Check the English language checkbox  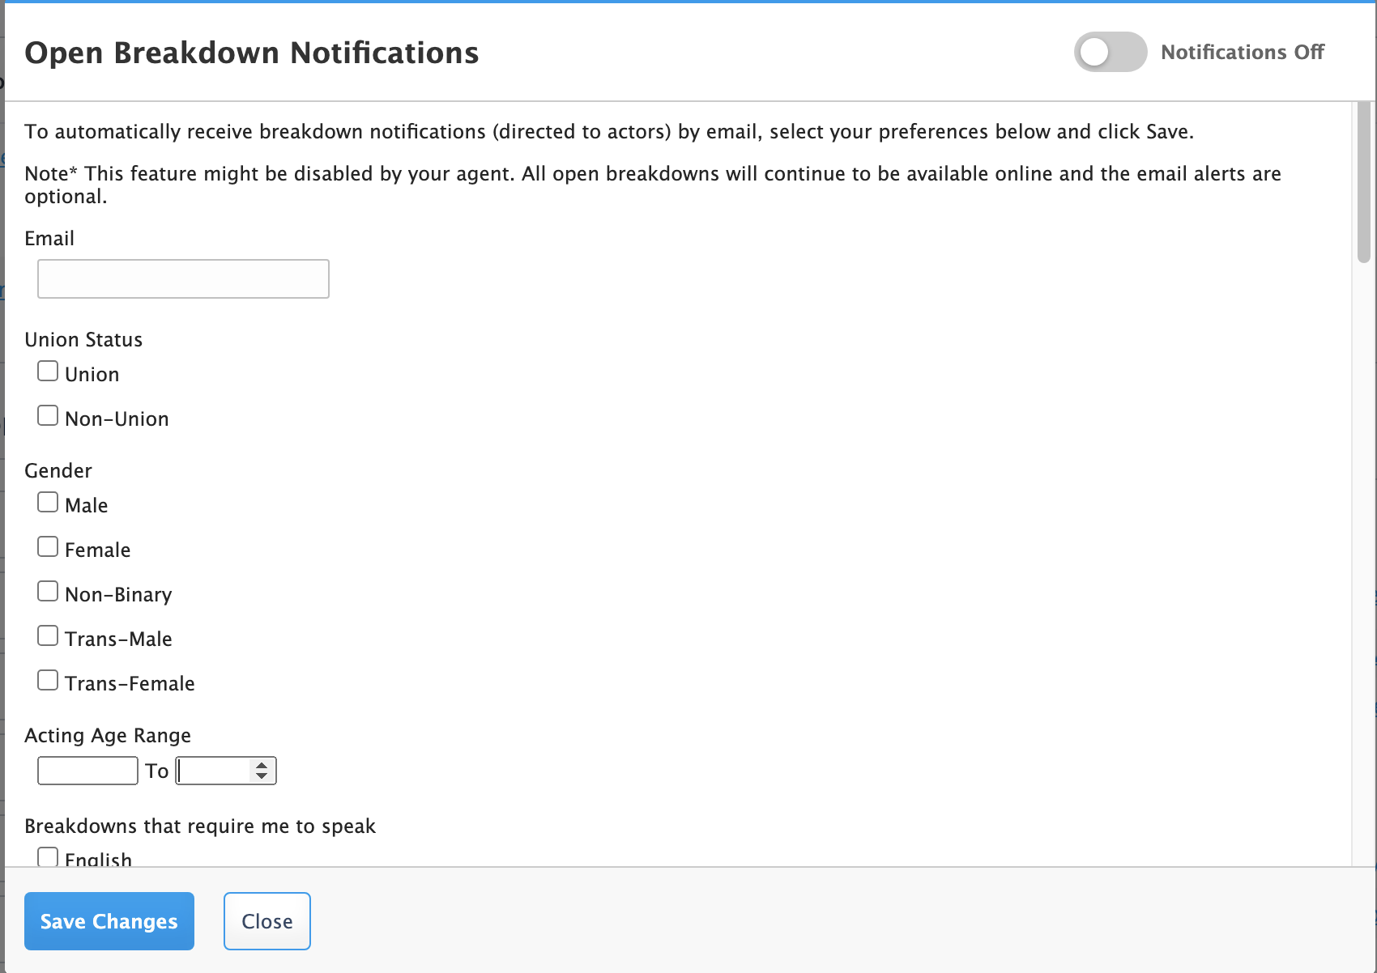coord(48,857)
